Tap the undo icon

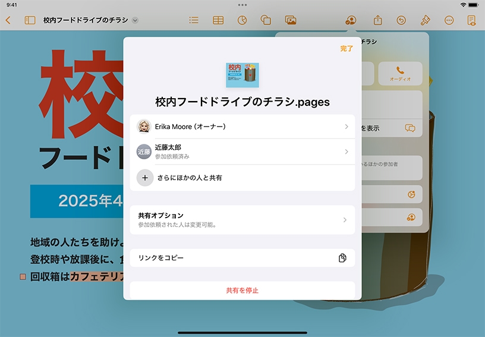tap(401, 20)
